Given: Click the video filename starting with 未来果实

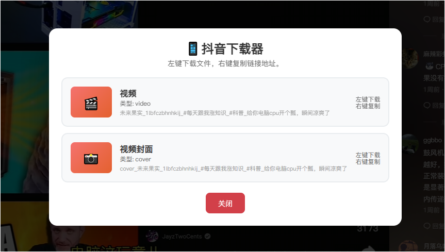Looking at the screenshot, I should (x=225, y=113).
